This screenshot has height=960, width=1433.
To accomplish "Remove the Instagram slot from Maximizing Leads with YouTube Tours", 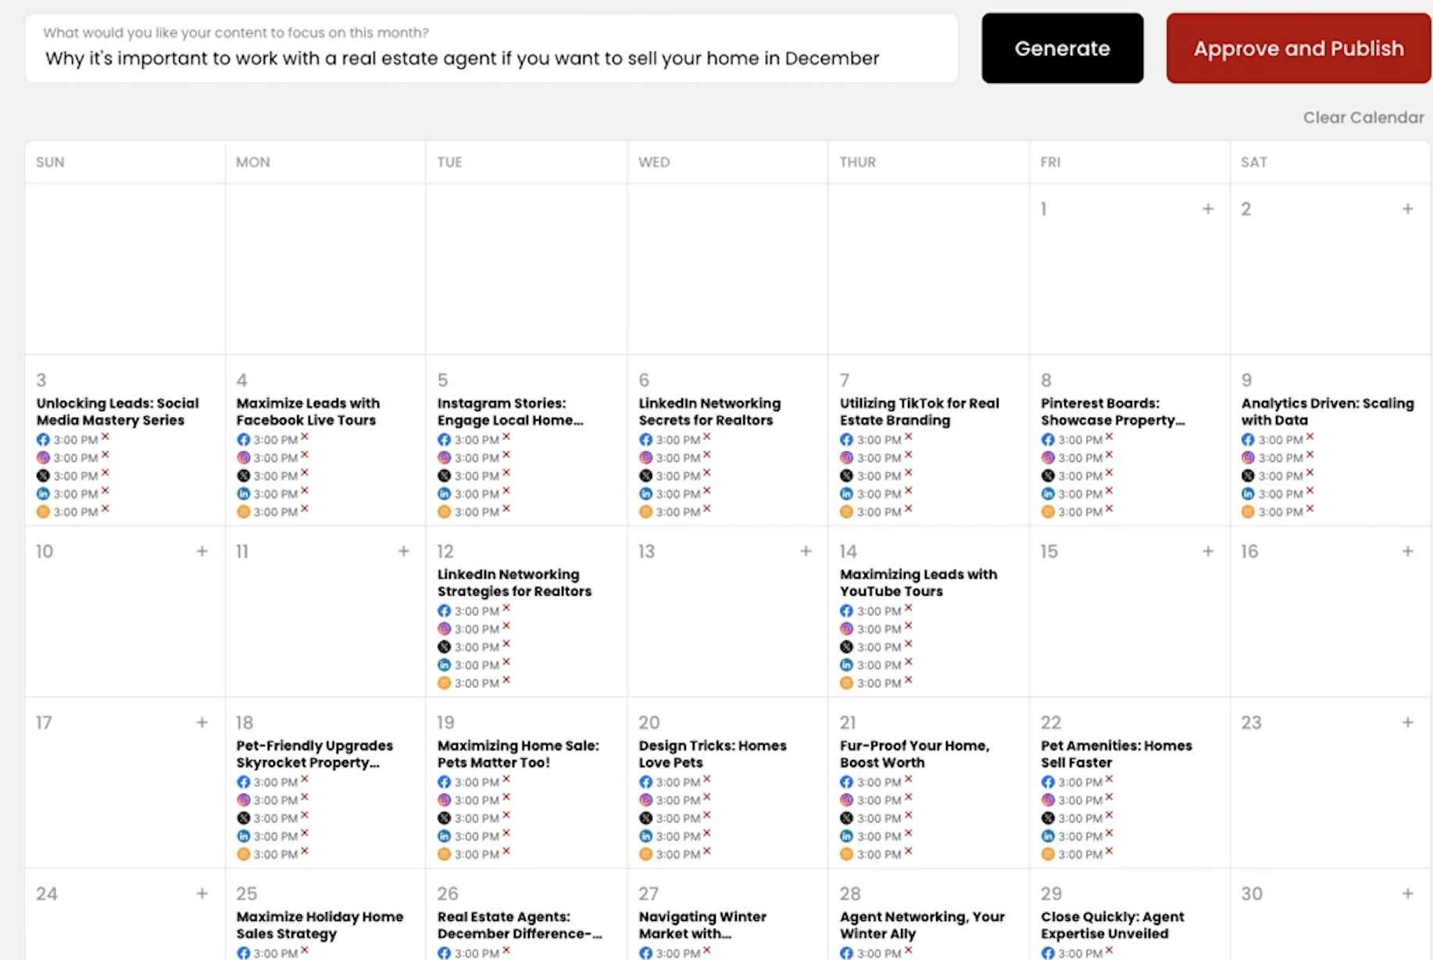I will point(909,626).
